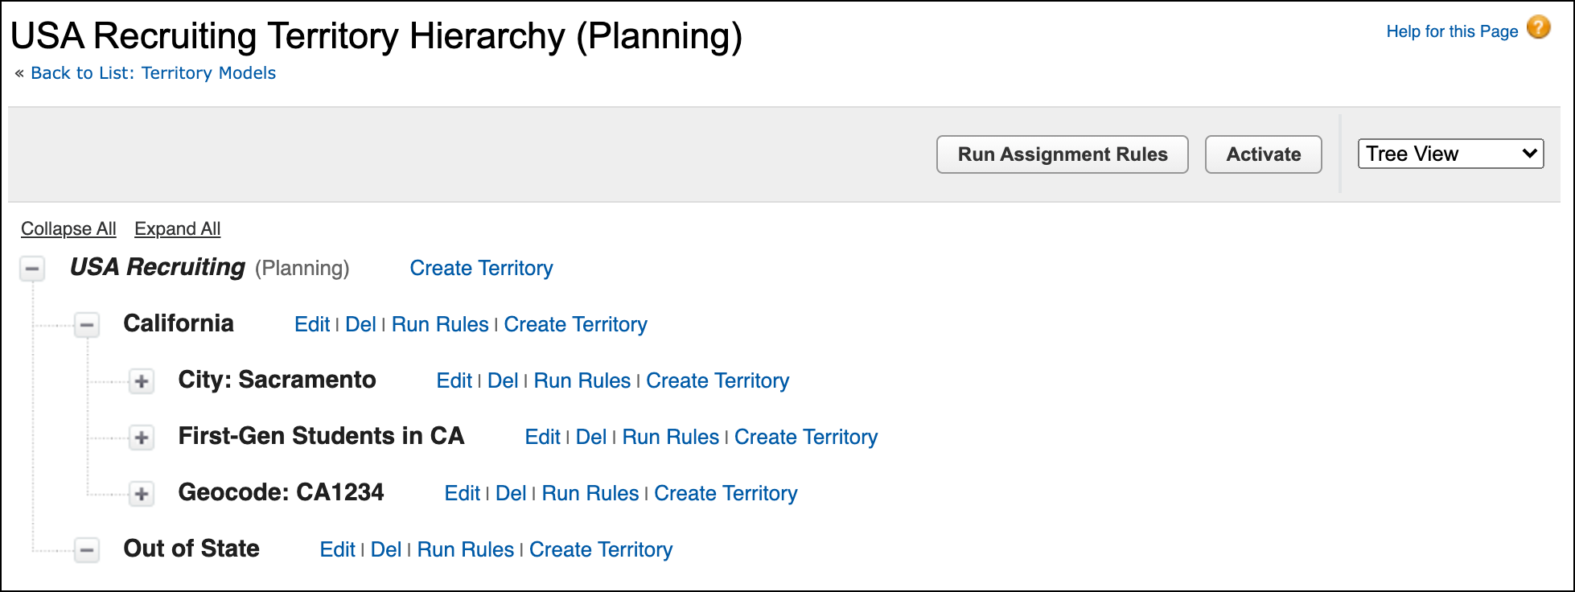Screen dimensions: 1575x592
Task: Expand the City: Sacramento node
Action: (141, 381)
